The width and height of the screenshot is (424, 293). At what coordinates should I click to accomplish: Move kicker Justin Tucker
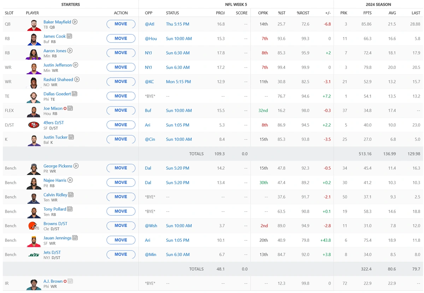click(121, 139)
